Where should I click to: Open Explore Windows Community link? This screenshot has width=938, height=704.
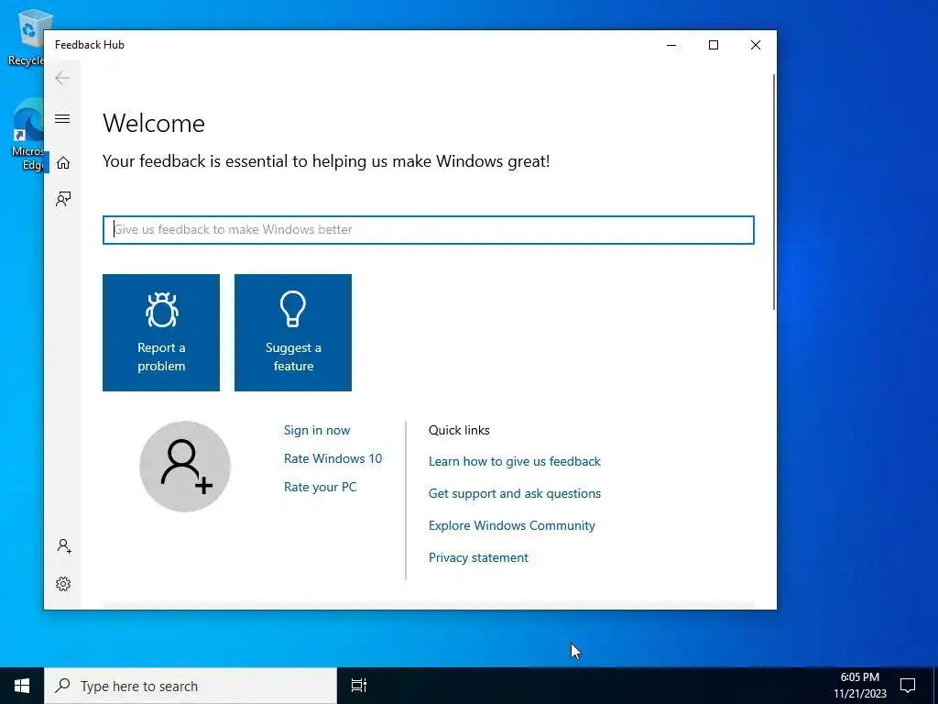511,525
